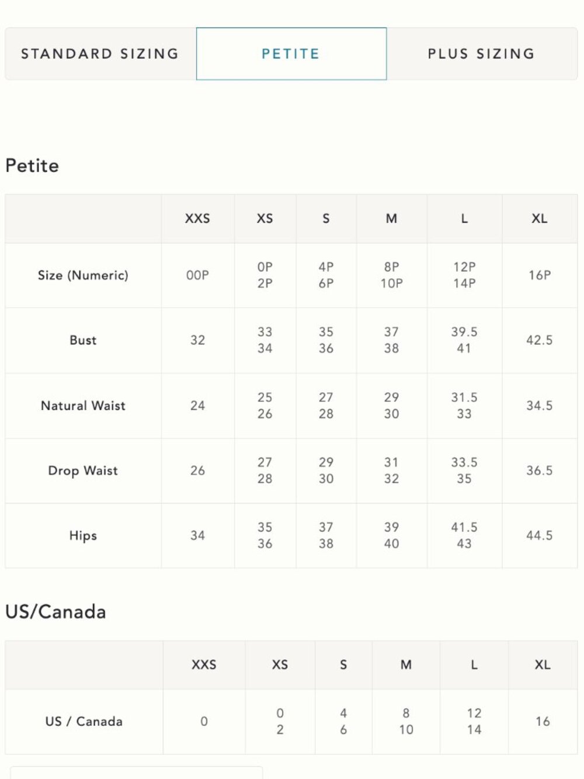Image resolution: width=584 pixels, height=779 pixels.
Task: Click the 00P size cell
Action: coord(197,275)
